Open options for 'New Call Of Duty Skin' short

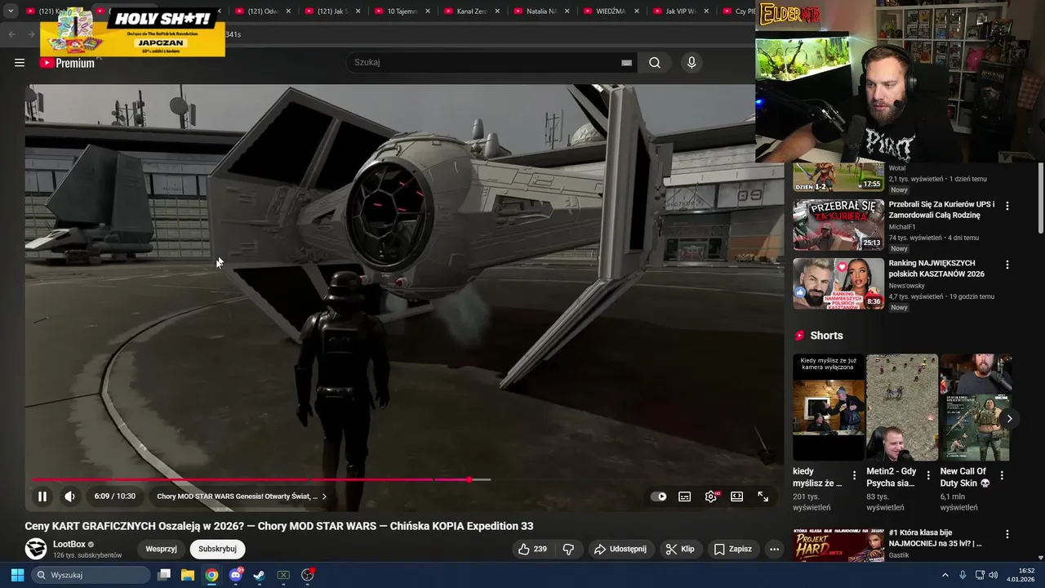pos(1002,474)
